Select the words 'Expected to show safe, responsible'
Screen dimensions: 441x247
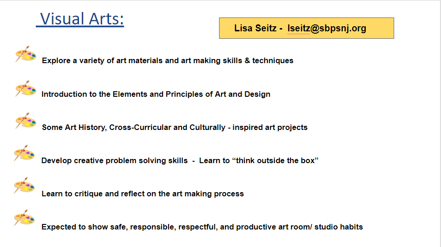click(x=109, y=227)
